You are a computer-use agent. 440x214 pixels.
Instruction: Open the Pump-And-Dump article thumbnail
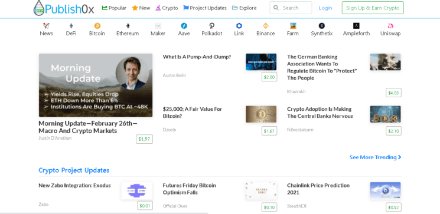tap(261, 62)
